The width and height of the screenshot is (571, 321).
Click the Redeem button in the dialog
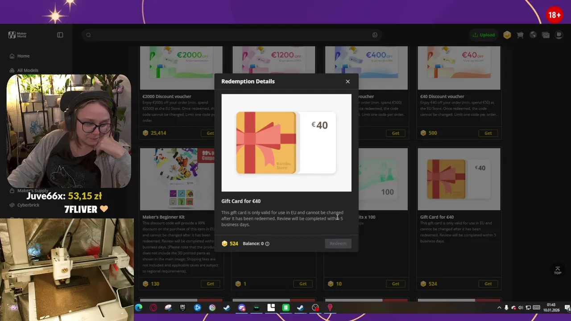click(x=338, y=243)
